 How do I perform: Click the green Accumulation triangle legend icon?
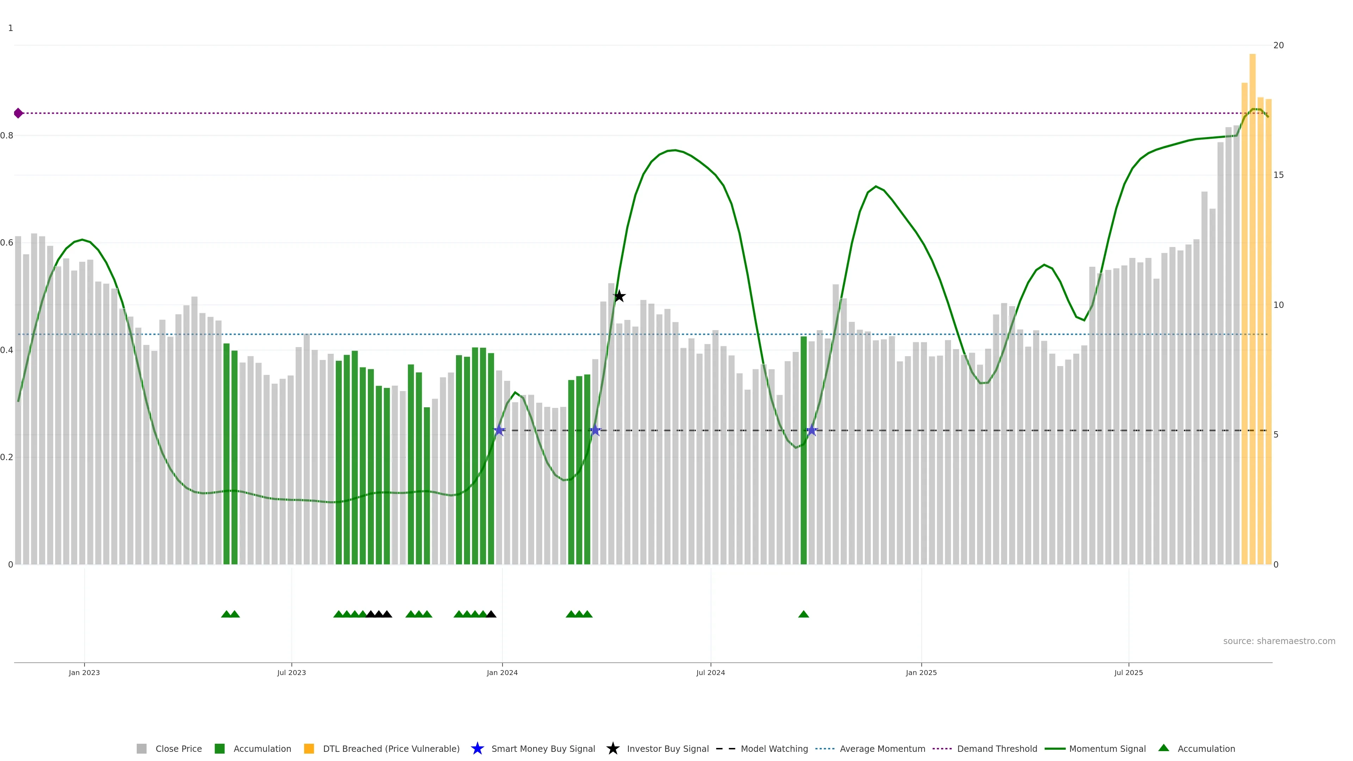coord(1163,748)
